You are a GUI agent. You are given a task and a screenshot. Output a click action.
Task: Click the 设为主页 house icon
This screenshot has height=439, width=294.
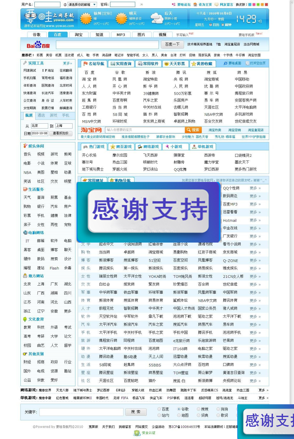pos(195,4)
